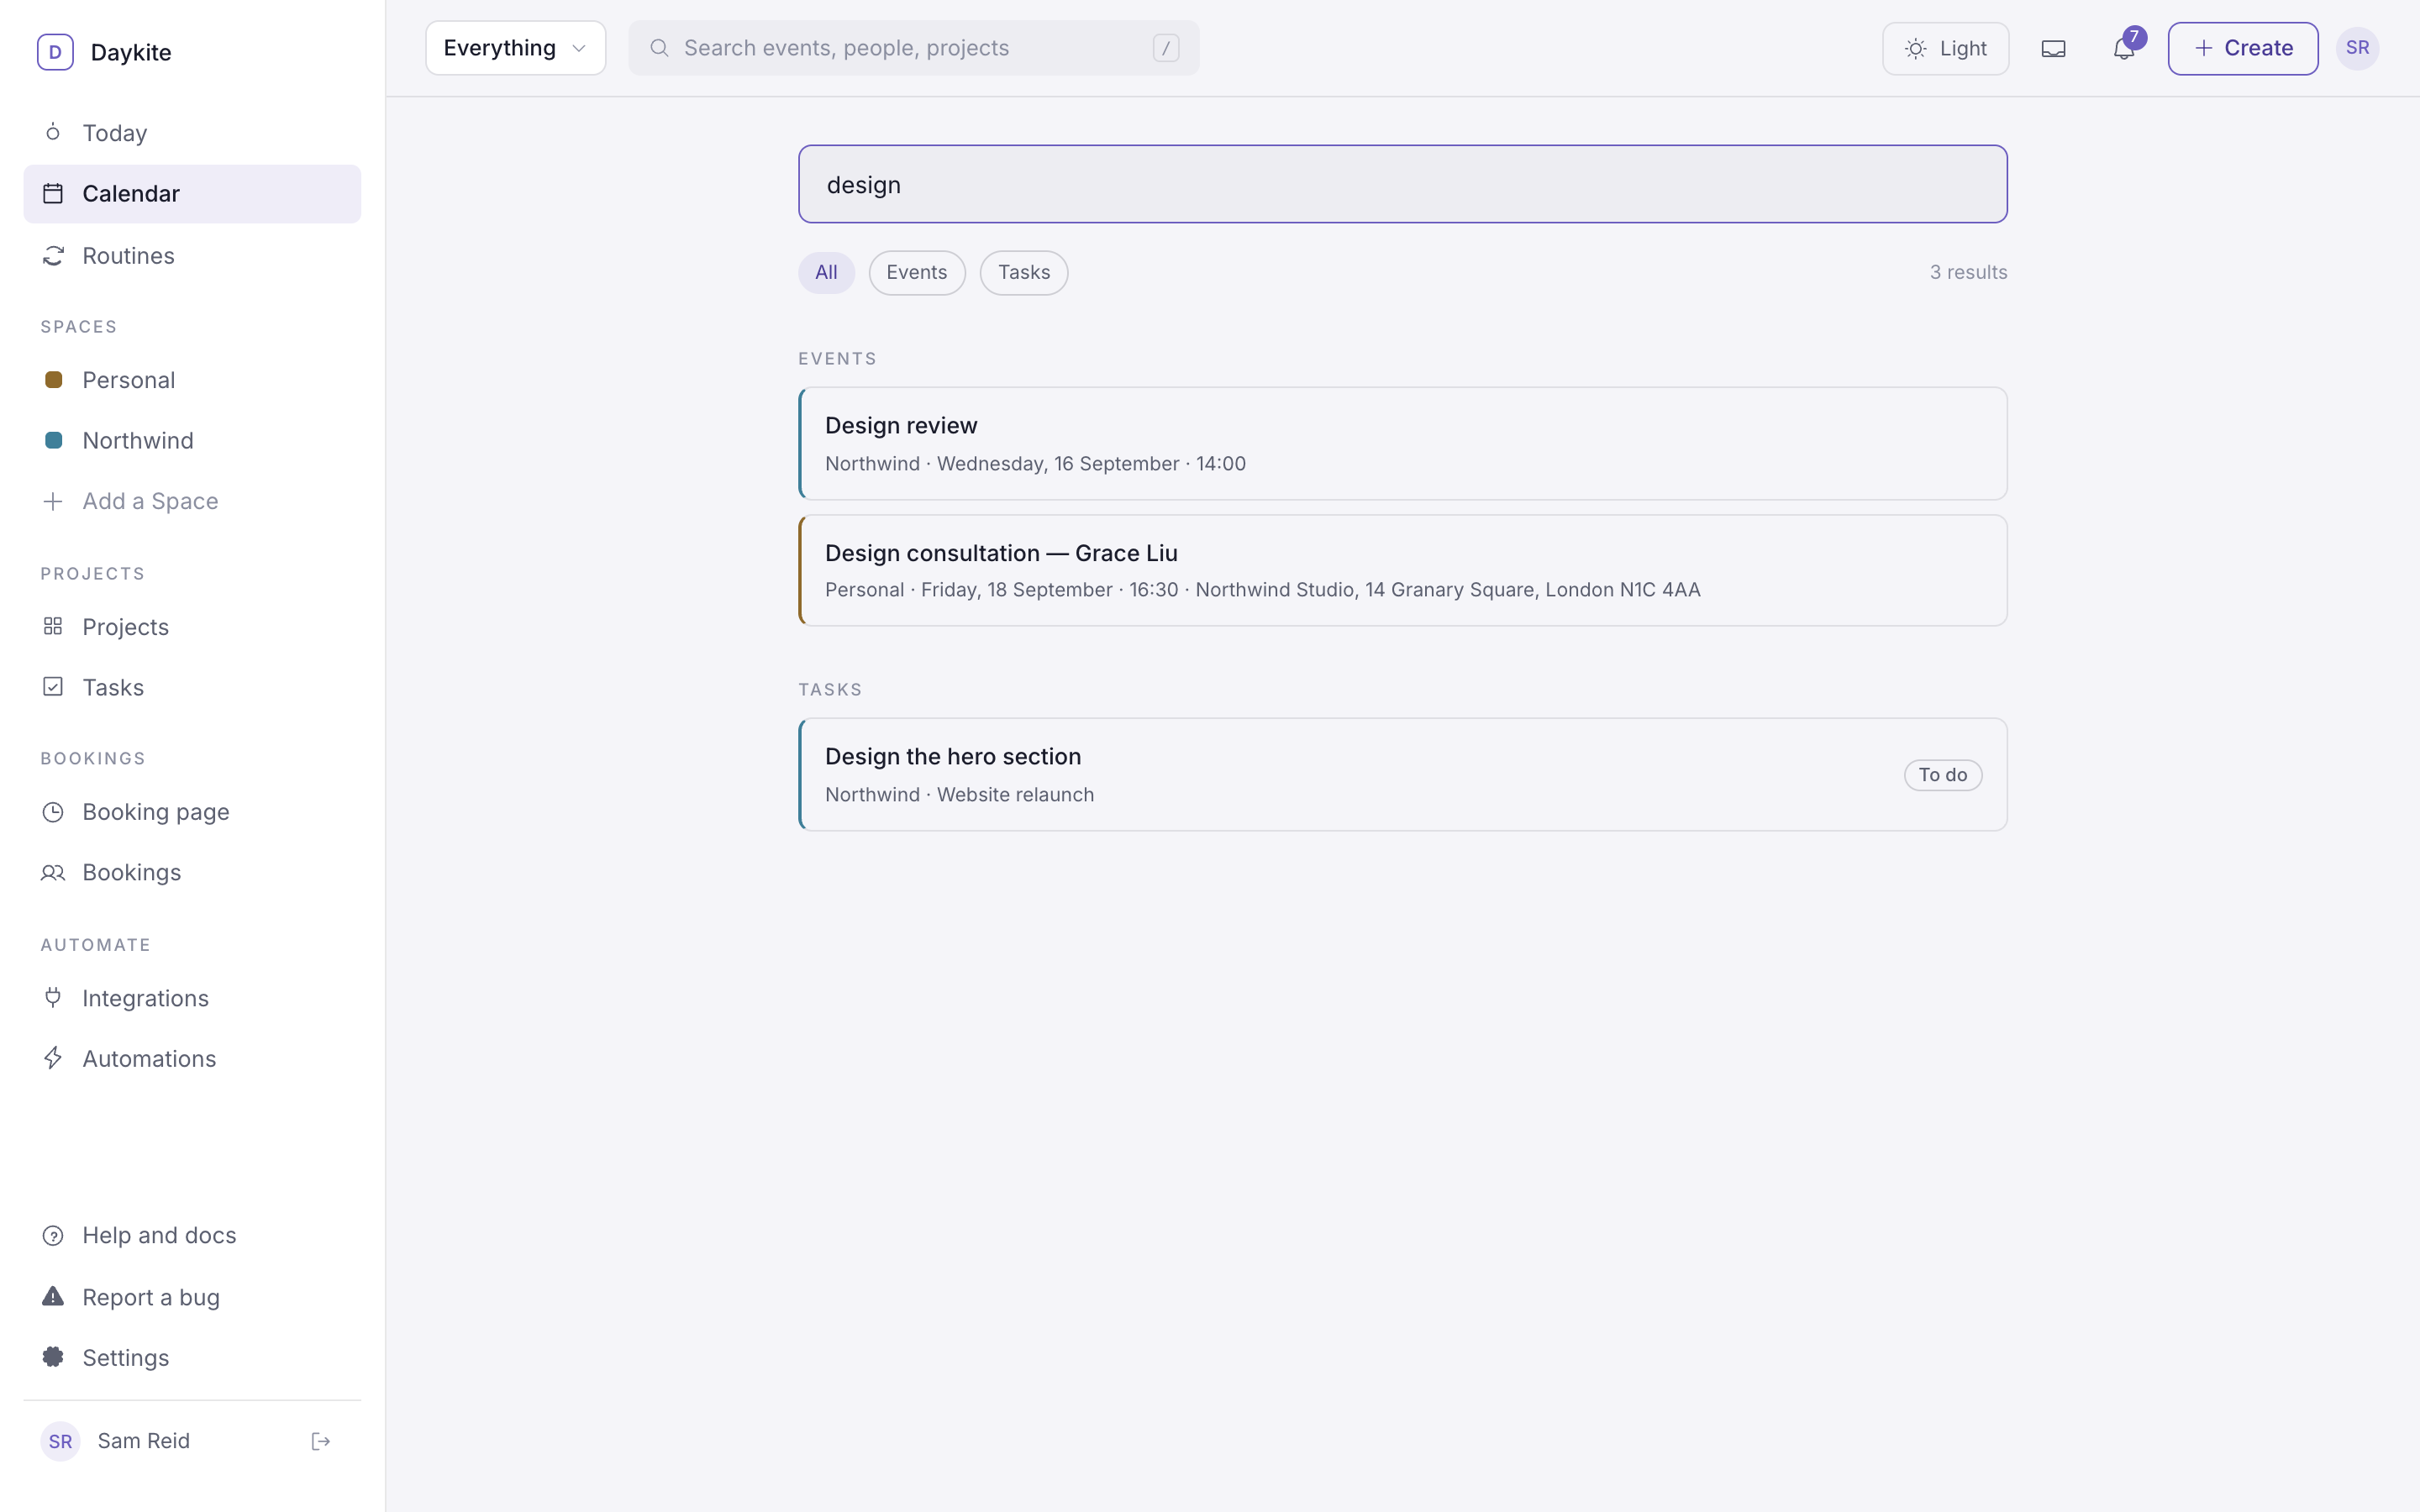Click the Projects grid icon
Screen dimensions: 2420x1512
pos(53,627)
